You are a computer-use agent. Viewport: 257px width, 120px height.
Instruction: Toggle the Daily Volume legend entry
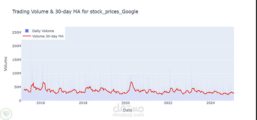point(43,31)
